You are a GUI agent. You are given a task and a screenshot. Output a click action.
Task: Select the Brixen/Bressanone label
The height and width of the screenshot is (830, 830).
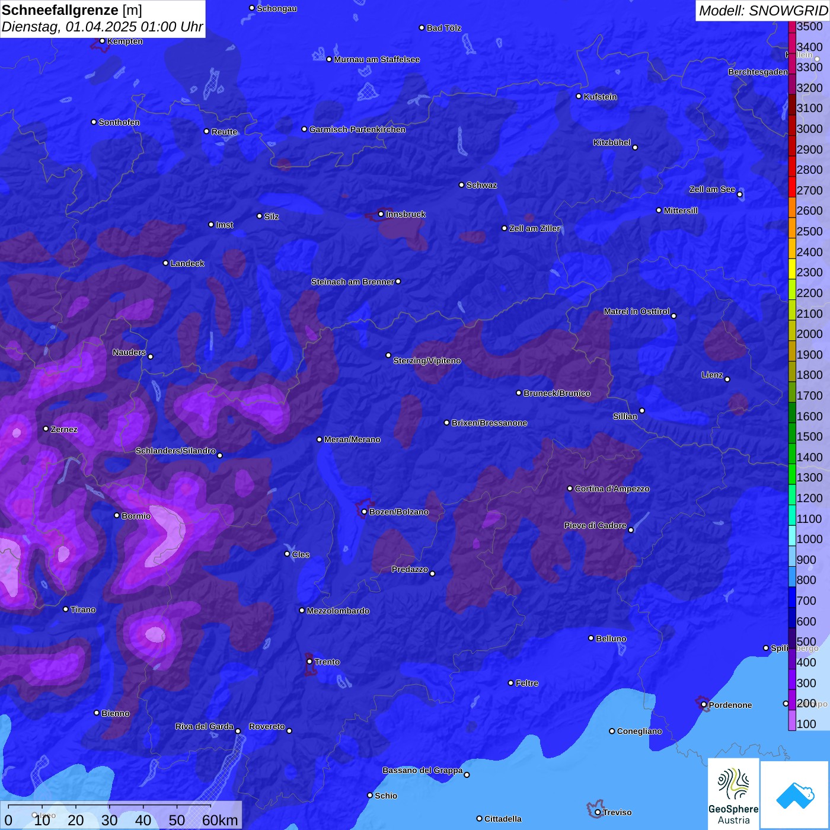489,423
